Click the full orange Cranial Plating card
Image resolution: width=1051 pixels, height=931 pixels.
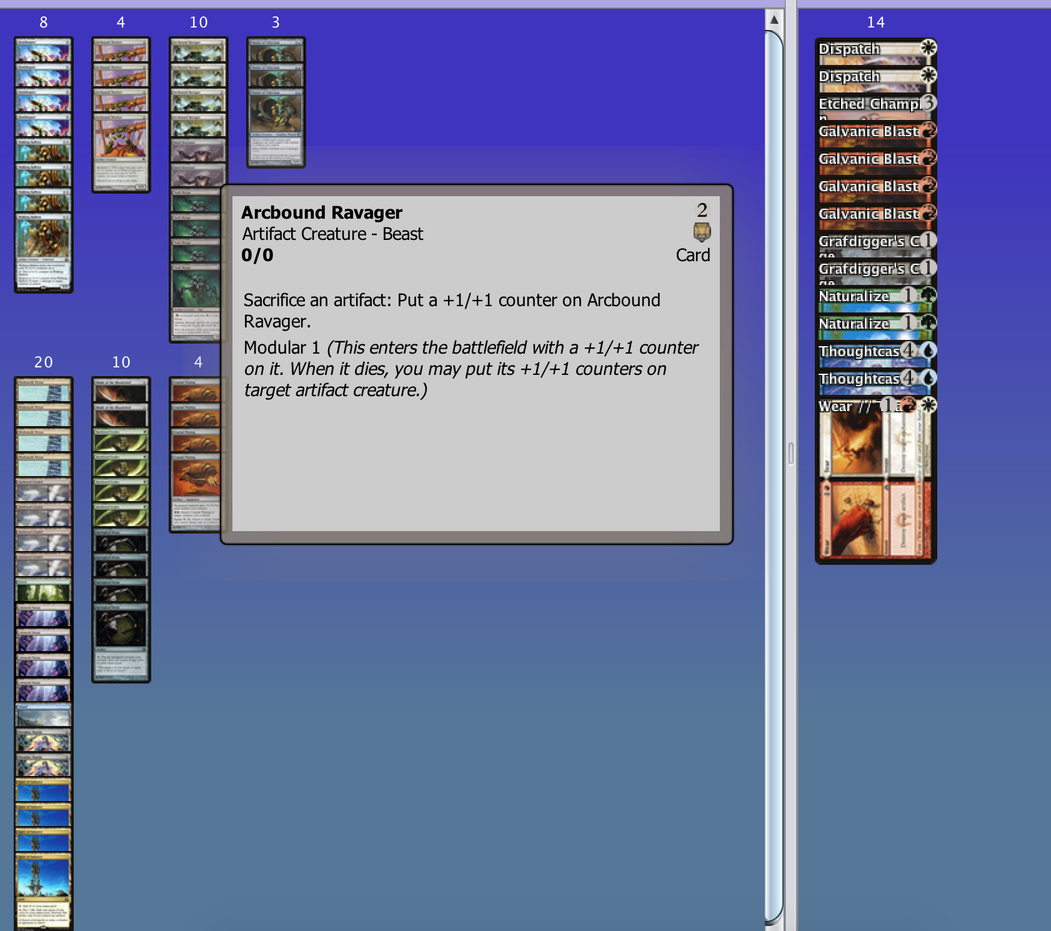point(195,492)
